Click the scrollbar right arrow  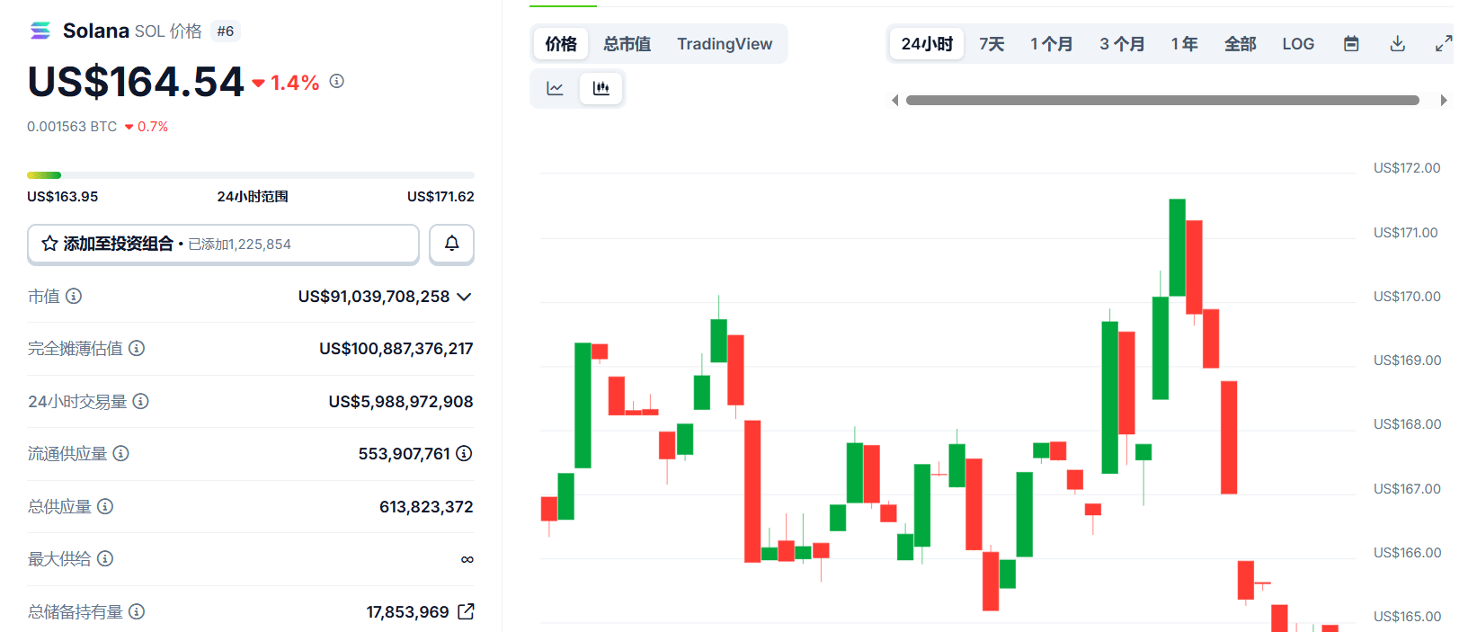point(1444,100)
